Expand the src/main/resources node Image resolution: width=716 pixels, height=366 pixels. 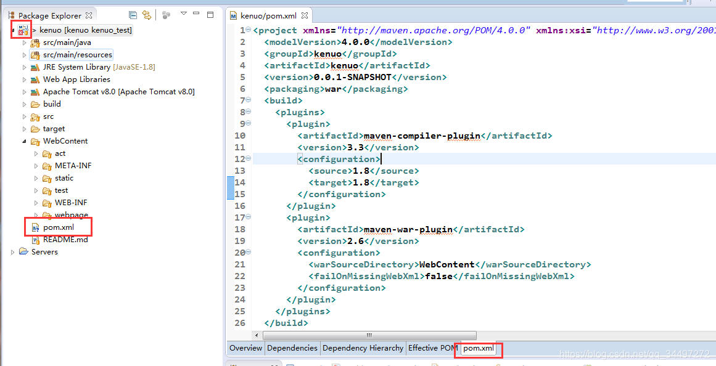coord(25,55)
